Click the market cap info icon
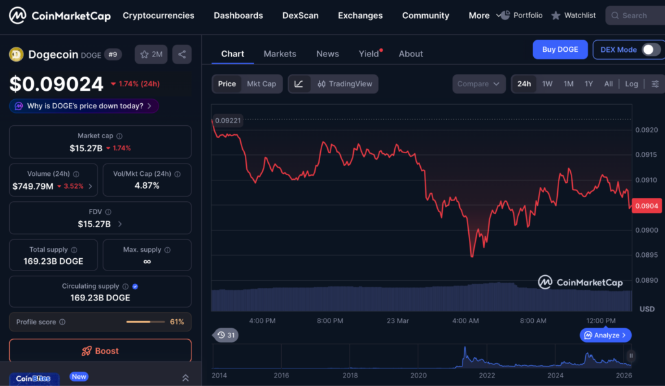The width and height of the screenshot is (665, 386). point(119,136)
